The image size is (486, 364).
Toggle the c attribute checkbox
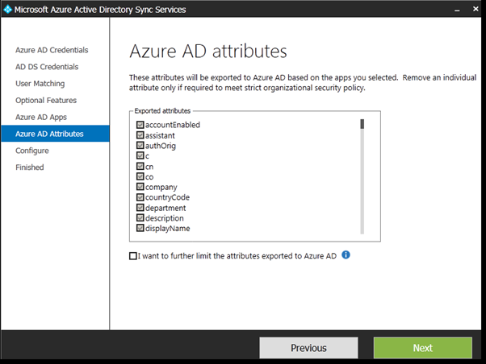click(140, 155)
